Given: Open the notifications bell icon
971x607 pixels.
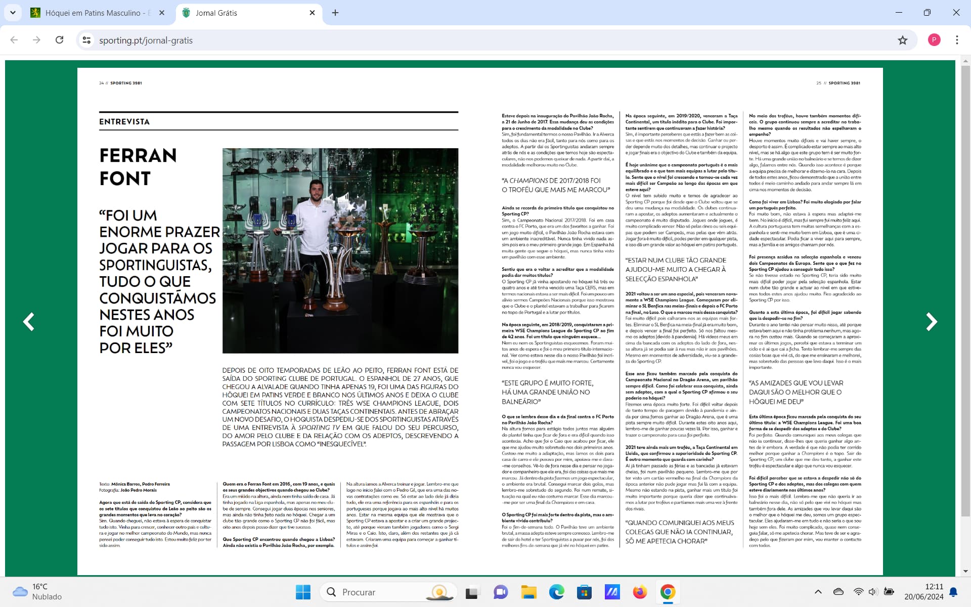Looking at the screenshot, I should point(953,592).
